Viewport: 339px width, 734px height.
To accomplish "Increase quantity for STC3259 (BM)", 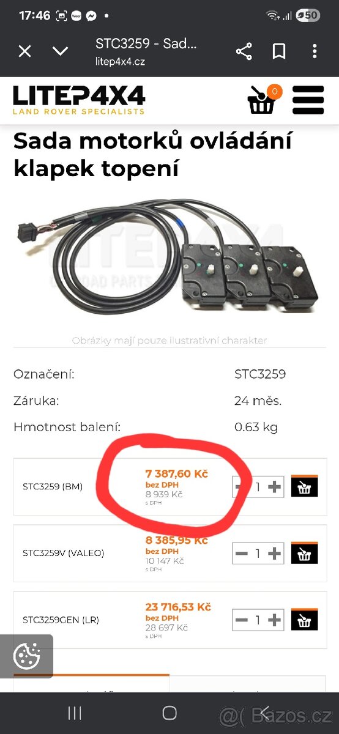I will click(275, 487).
